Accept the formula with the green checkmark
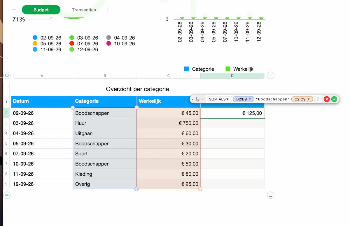Screen dimensions: 350x226 (334, 99)
